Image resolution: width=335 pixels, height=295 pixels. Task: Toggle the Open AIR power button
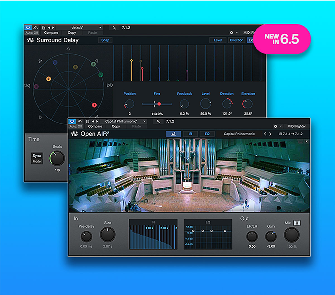72,121
